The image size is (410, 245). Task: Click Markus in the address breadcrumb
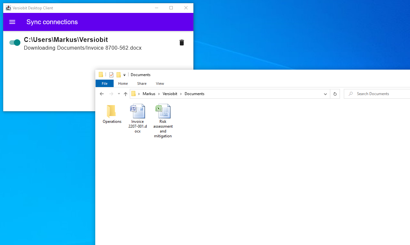(149, 94)
